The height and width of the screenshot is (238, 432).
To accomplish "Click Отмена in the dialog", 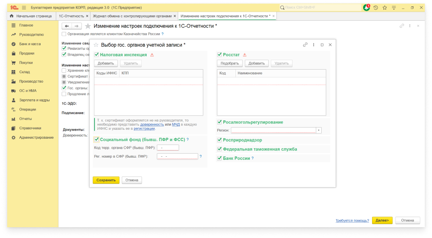I will tap(132, 180).
